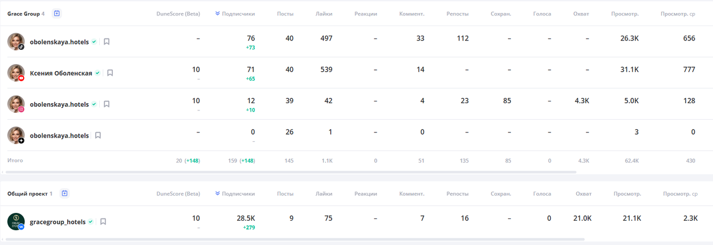Open gracegroup_hotels avatar logo
Viewport: 713px width, 245px height.
15,221
